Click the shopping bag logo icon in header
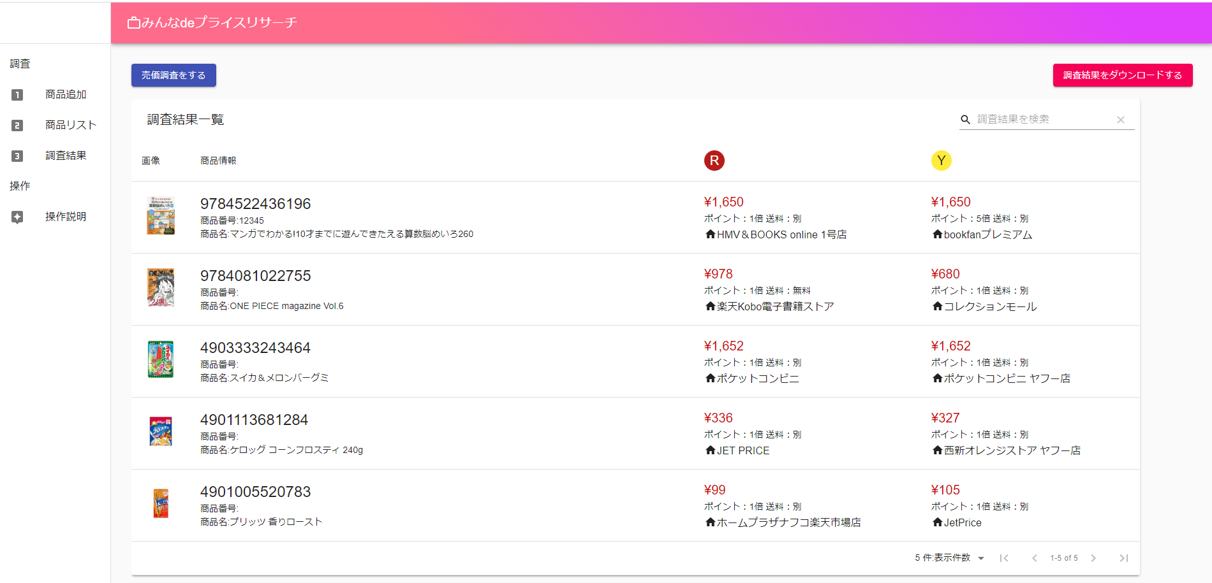The height and width of the screenshot is (583, 1212). [x=133, y=23]
